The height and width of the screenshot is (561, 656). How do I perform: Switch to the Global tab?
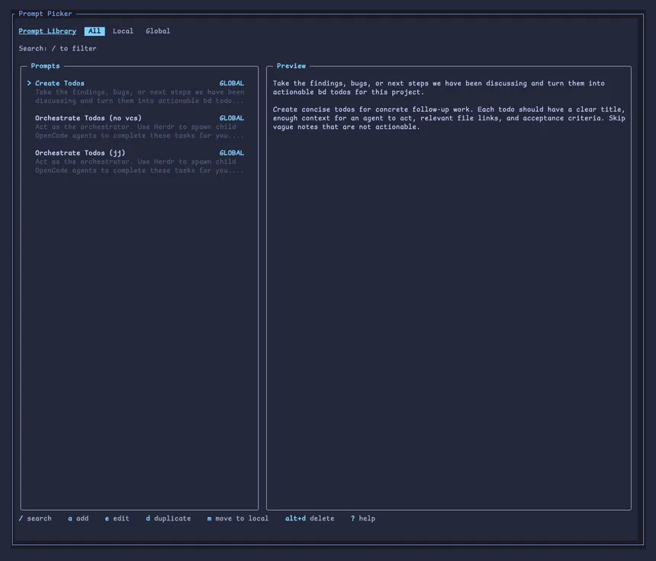(x=158, y=31)
